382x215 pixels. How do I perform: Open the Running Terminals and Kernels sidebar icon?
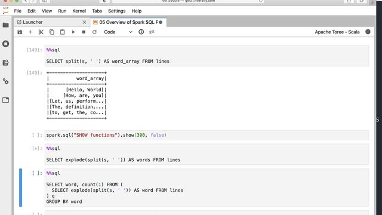pos(5,44)
